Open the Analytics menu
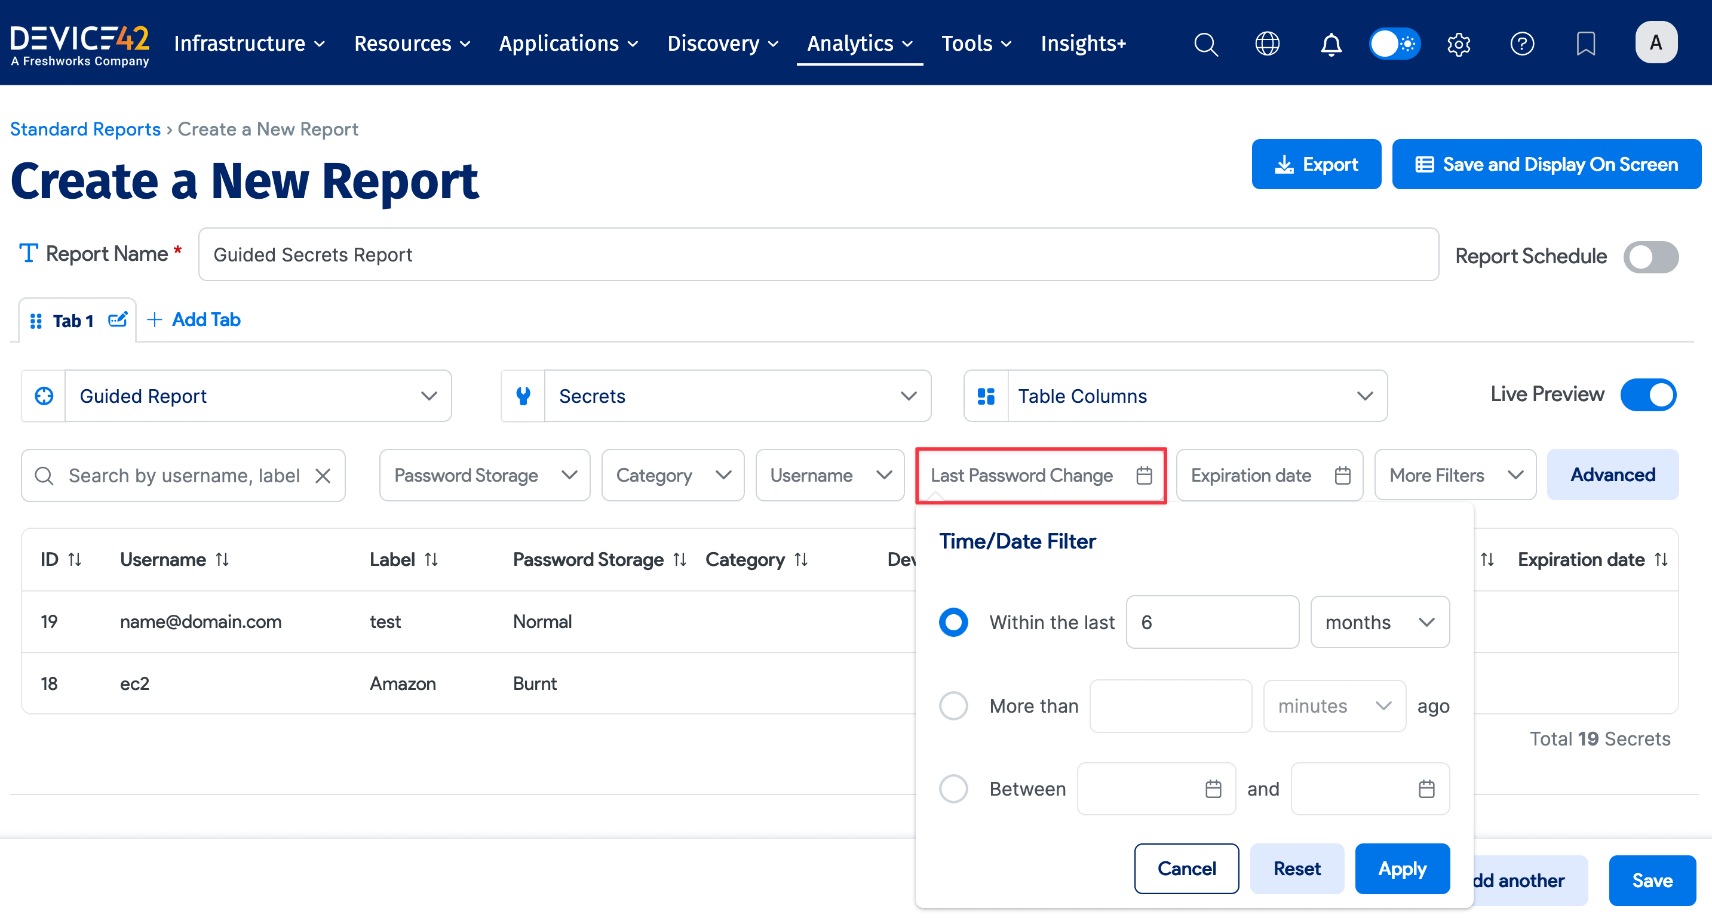Viewport: 1712px width, 918px height. pos(860,44)
